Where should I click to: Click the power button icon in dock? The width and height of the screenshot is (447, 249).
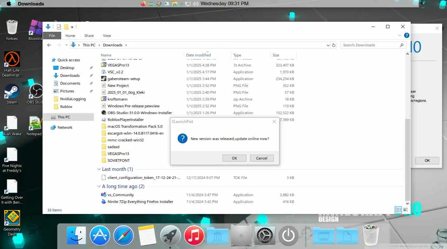pyautogui.click(x=288, y=235)
